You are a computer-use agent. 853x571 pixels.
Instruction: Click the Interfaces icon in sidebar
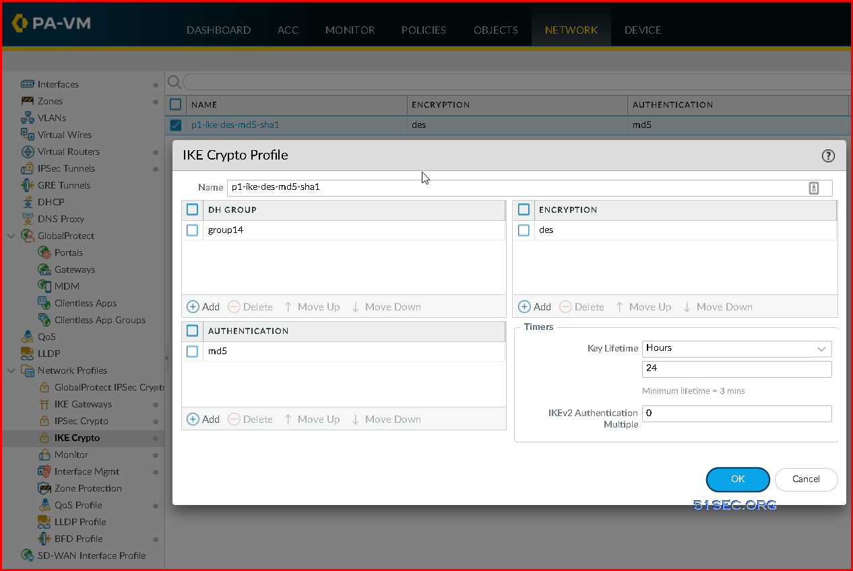coord(27,84)
